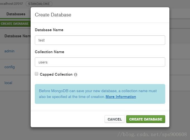190x140 pixels.
Task: Open the config database
Action: tap(9, 67)
